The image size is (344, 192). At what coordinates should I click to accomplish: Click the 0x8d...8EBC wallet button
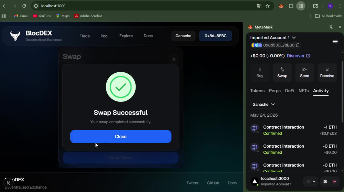(x=215, y=36)
